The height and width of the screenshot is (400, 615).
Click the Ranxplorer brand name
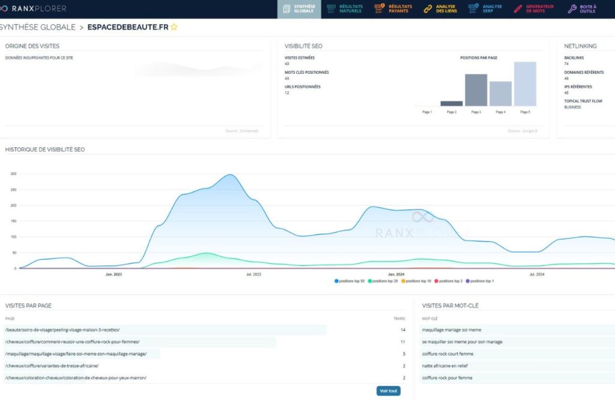pyautogui.click(x=39, y=8)
